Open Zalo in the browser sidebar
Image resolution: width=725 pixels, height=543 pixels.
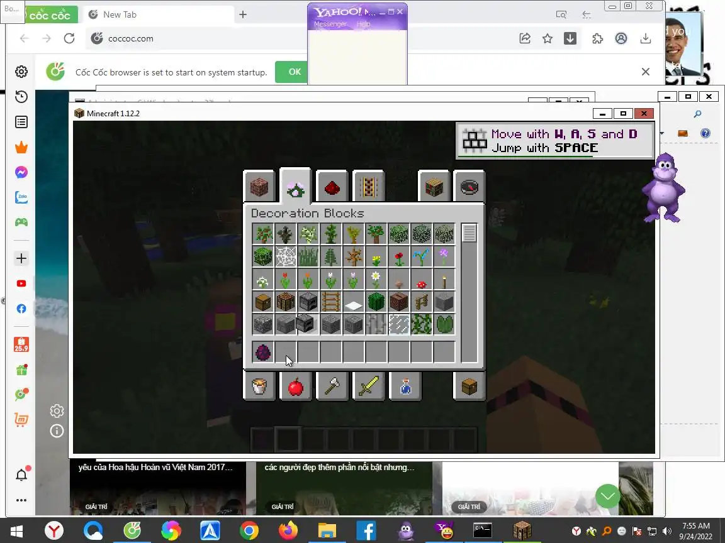pos(21,197)
